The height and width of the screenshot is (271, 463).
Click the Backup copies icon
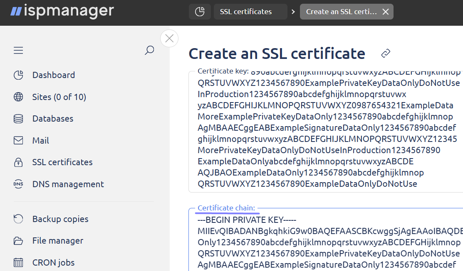[18, 219]
